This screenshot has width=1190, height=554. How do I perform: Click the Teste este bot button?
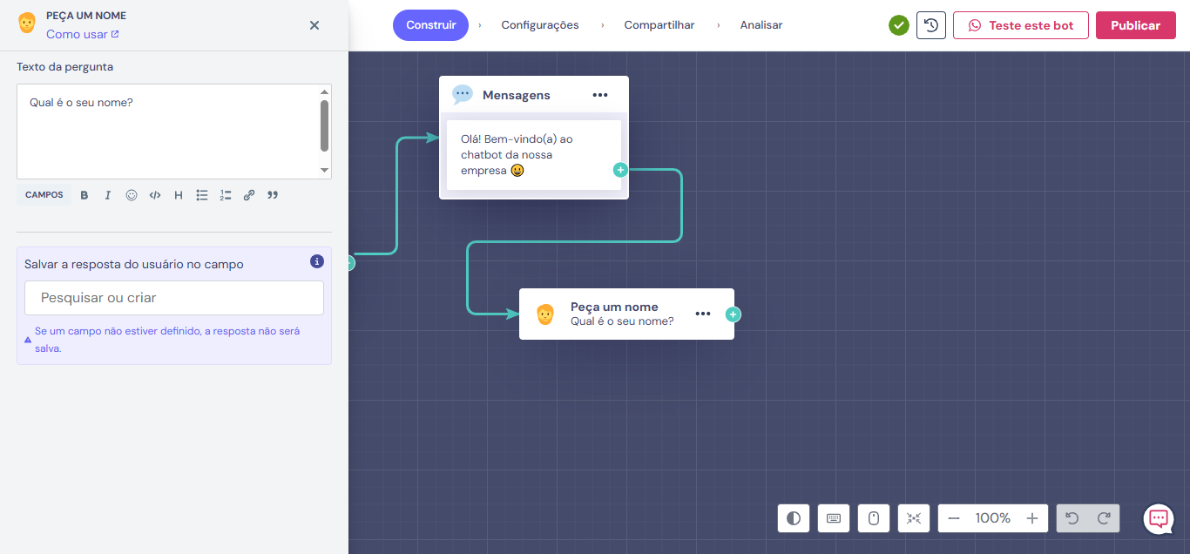click(1021, 25)
